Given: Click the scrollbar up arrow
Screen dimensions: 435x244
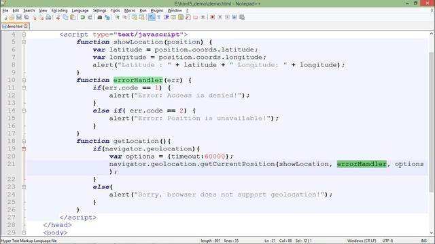Looking at the screenshot, I should click(432, 34).
